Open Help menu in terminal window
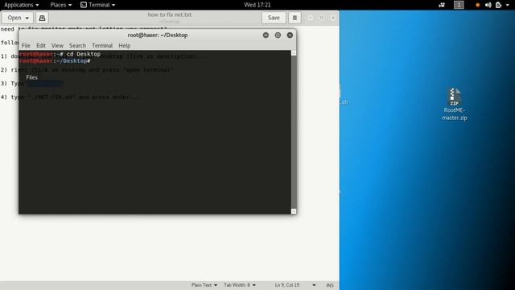The width and height of the screenshot is (515, 290). 125,45
